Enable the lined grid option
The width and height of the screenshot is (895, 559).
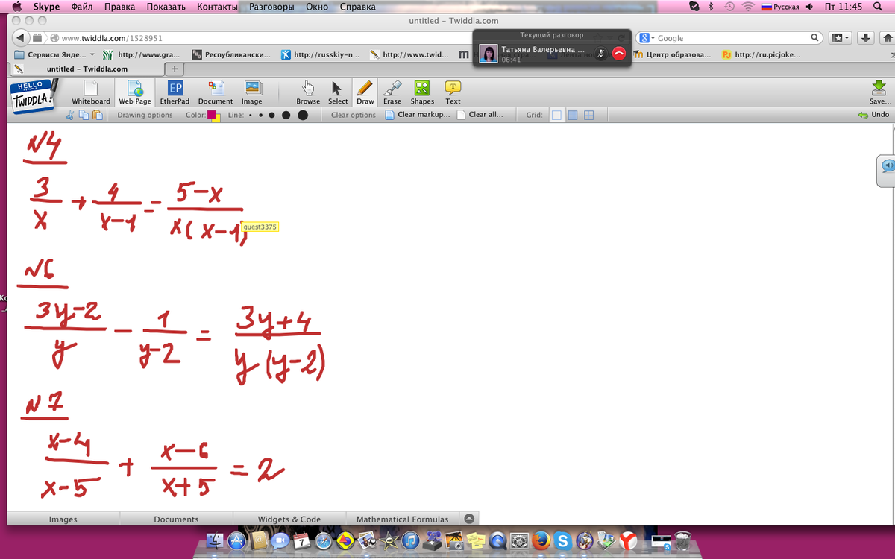[x=573, y=115]
